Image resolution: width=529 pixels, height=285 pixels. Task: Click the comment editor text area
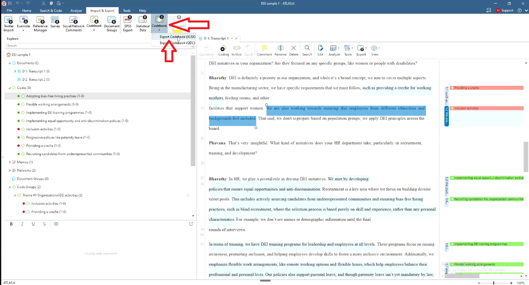point(101,253)
